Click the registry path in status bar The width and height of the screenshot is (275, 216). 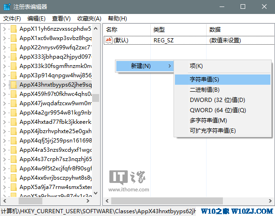pyautogui.click(x=98, y=211)
